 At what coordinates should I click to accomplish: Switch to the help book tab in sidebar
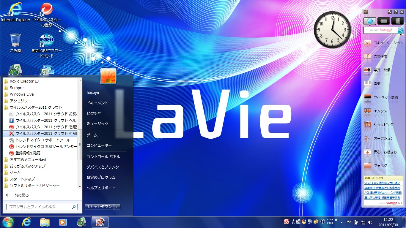tap(398, 21)
